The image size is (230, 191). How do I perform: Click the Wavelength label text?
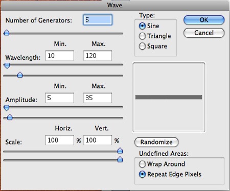[x=23, y=58]
